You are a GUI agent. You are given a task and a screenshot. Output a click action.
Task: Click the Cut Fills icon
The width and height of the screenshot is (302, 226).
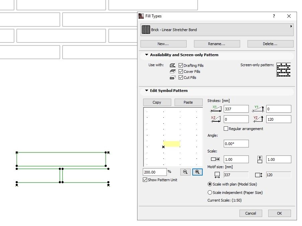[173, 78]
